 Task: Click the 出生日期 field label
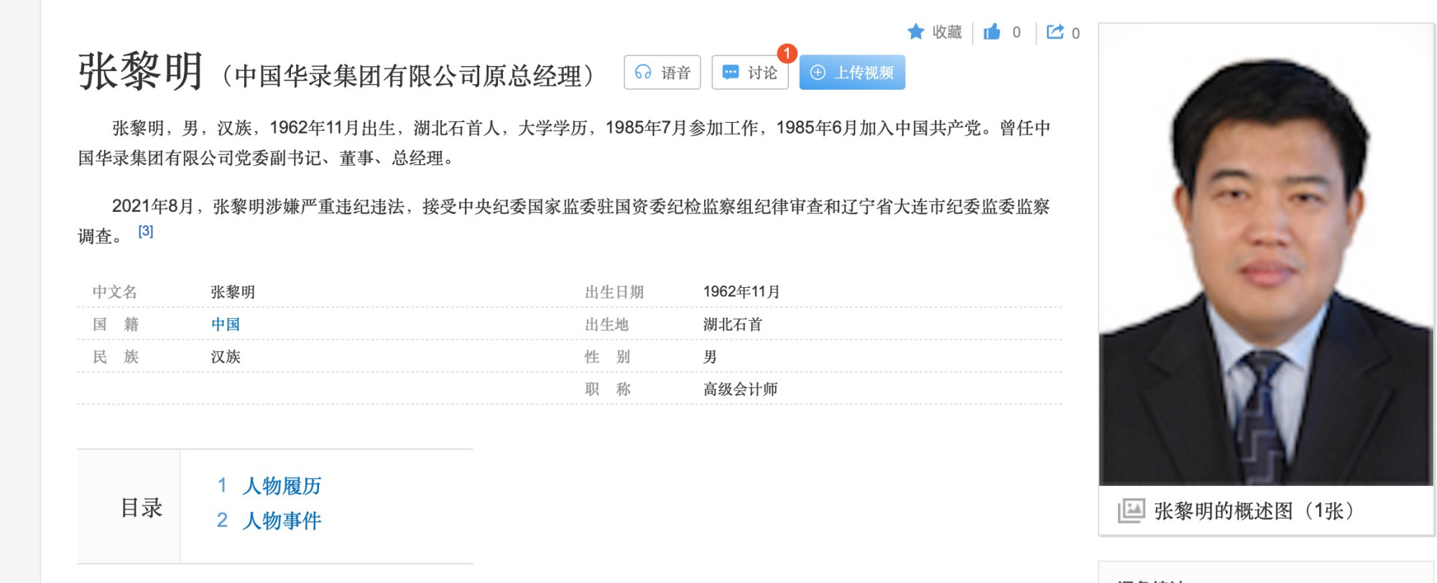pyautogui.click(x=614, y=292)
